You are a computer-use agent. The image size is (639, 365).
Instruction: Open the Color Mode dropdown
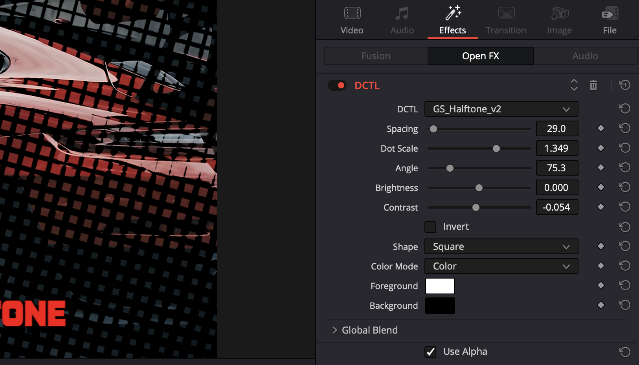pos(501,266)
